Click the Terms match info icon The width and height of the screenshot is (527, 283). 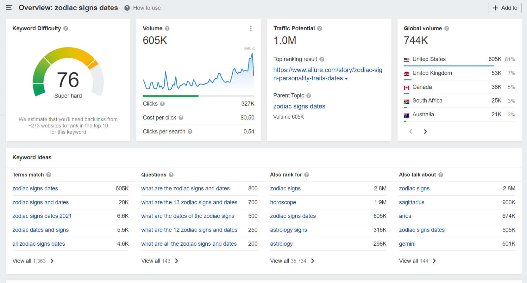coord(49,175)
